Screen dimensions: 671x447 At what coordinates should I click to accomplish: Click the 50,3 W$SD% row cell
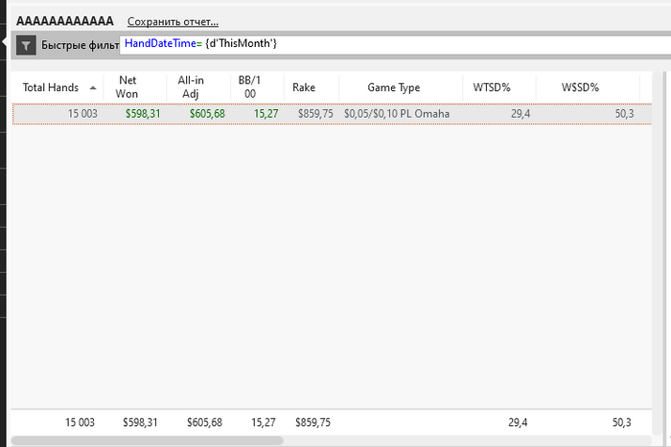624,114
